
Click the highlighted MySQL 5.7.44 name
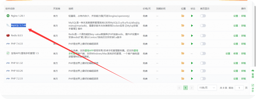click(18, 25)
